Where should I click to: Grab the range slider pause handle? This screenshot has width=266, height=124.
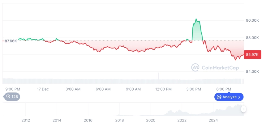coord(244,109)
